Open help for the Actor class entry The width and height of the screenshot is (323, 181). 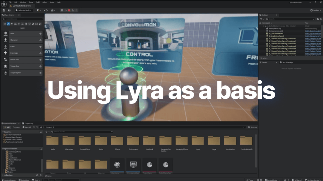tap(40, 34)
